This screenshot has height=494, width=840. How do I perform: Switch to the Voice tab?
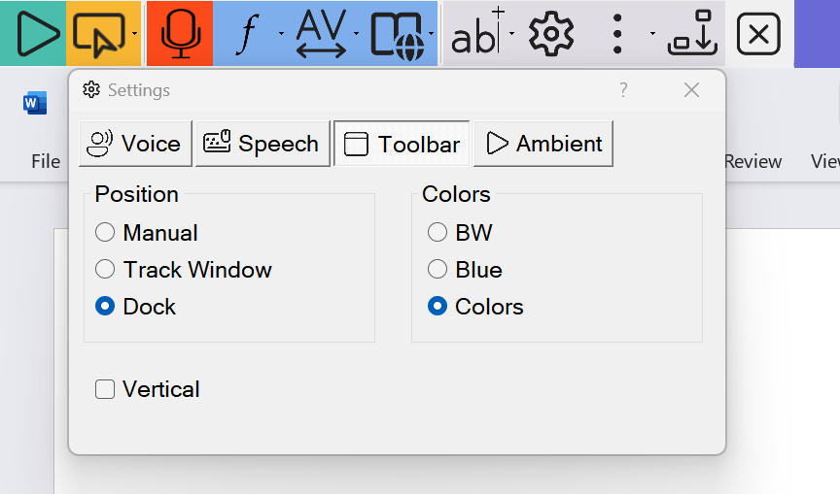pyautogui.click(x=135, y=144)
